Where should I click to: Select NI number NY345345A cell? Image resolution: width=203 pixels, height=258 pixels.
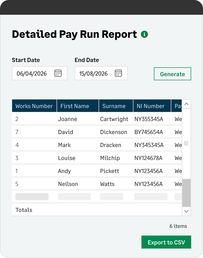coord(149,145)
